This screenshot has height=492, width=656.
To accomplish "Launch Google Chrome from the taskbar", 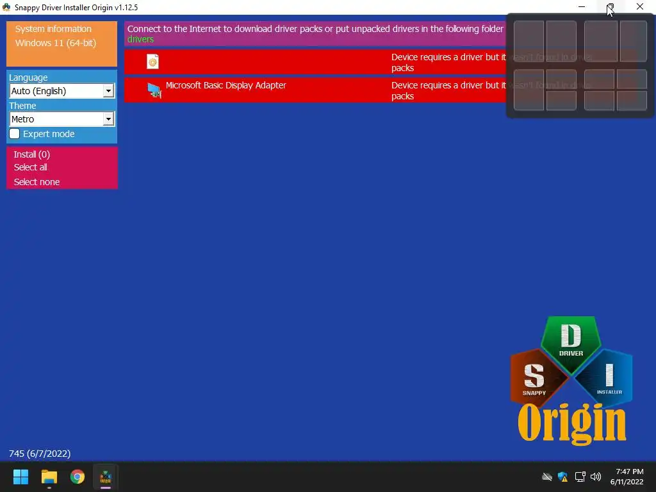I will pyautogui.click(x=78, y=477).
